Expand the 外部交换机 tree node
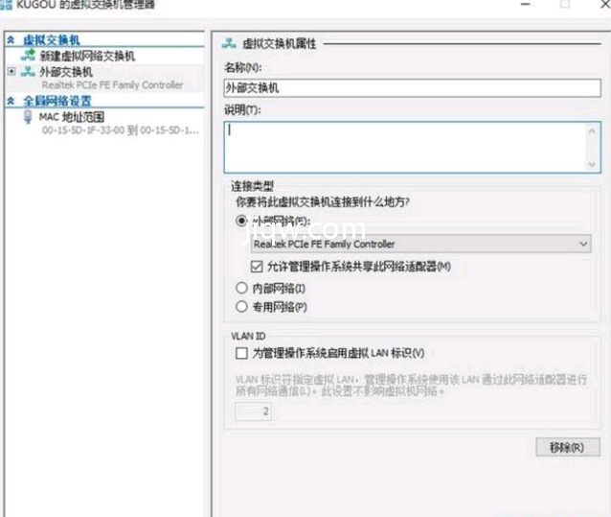The image size is (611, 517). coord(11,71)
